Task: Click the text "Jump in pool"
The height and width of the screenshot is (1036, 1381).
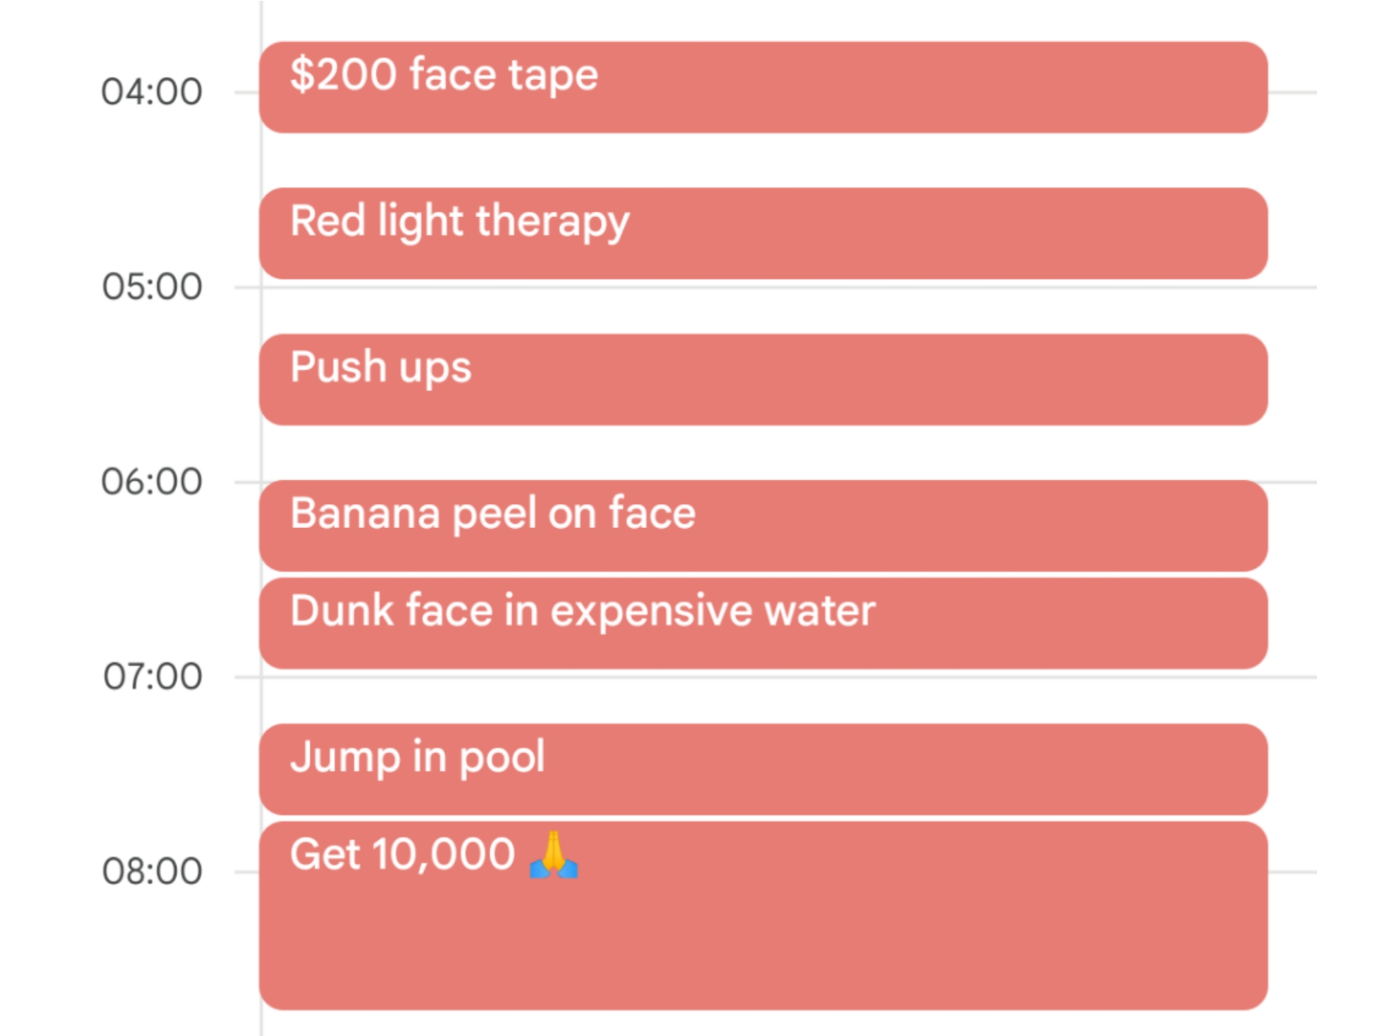Action: [x=417, y=757]
